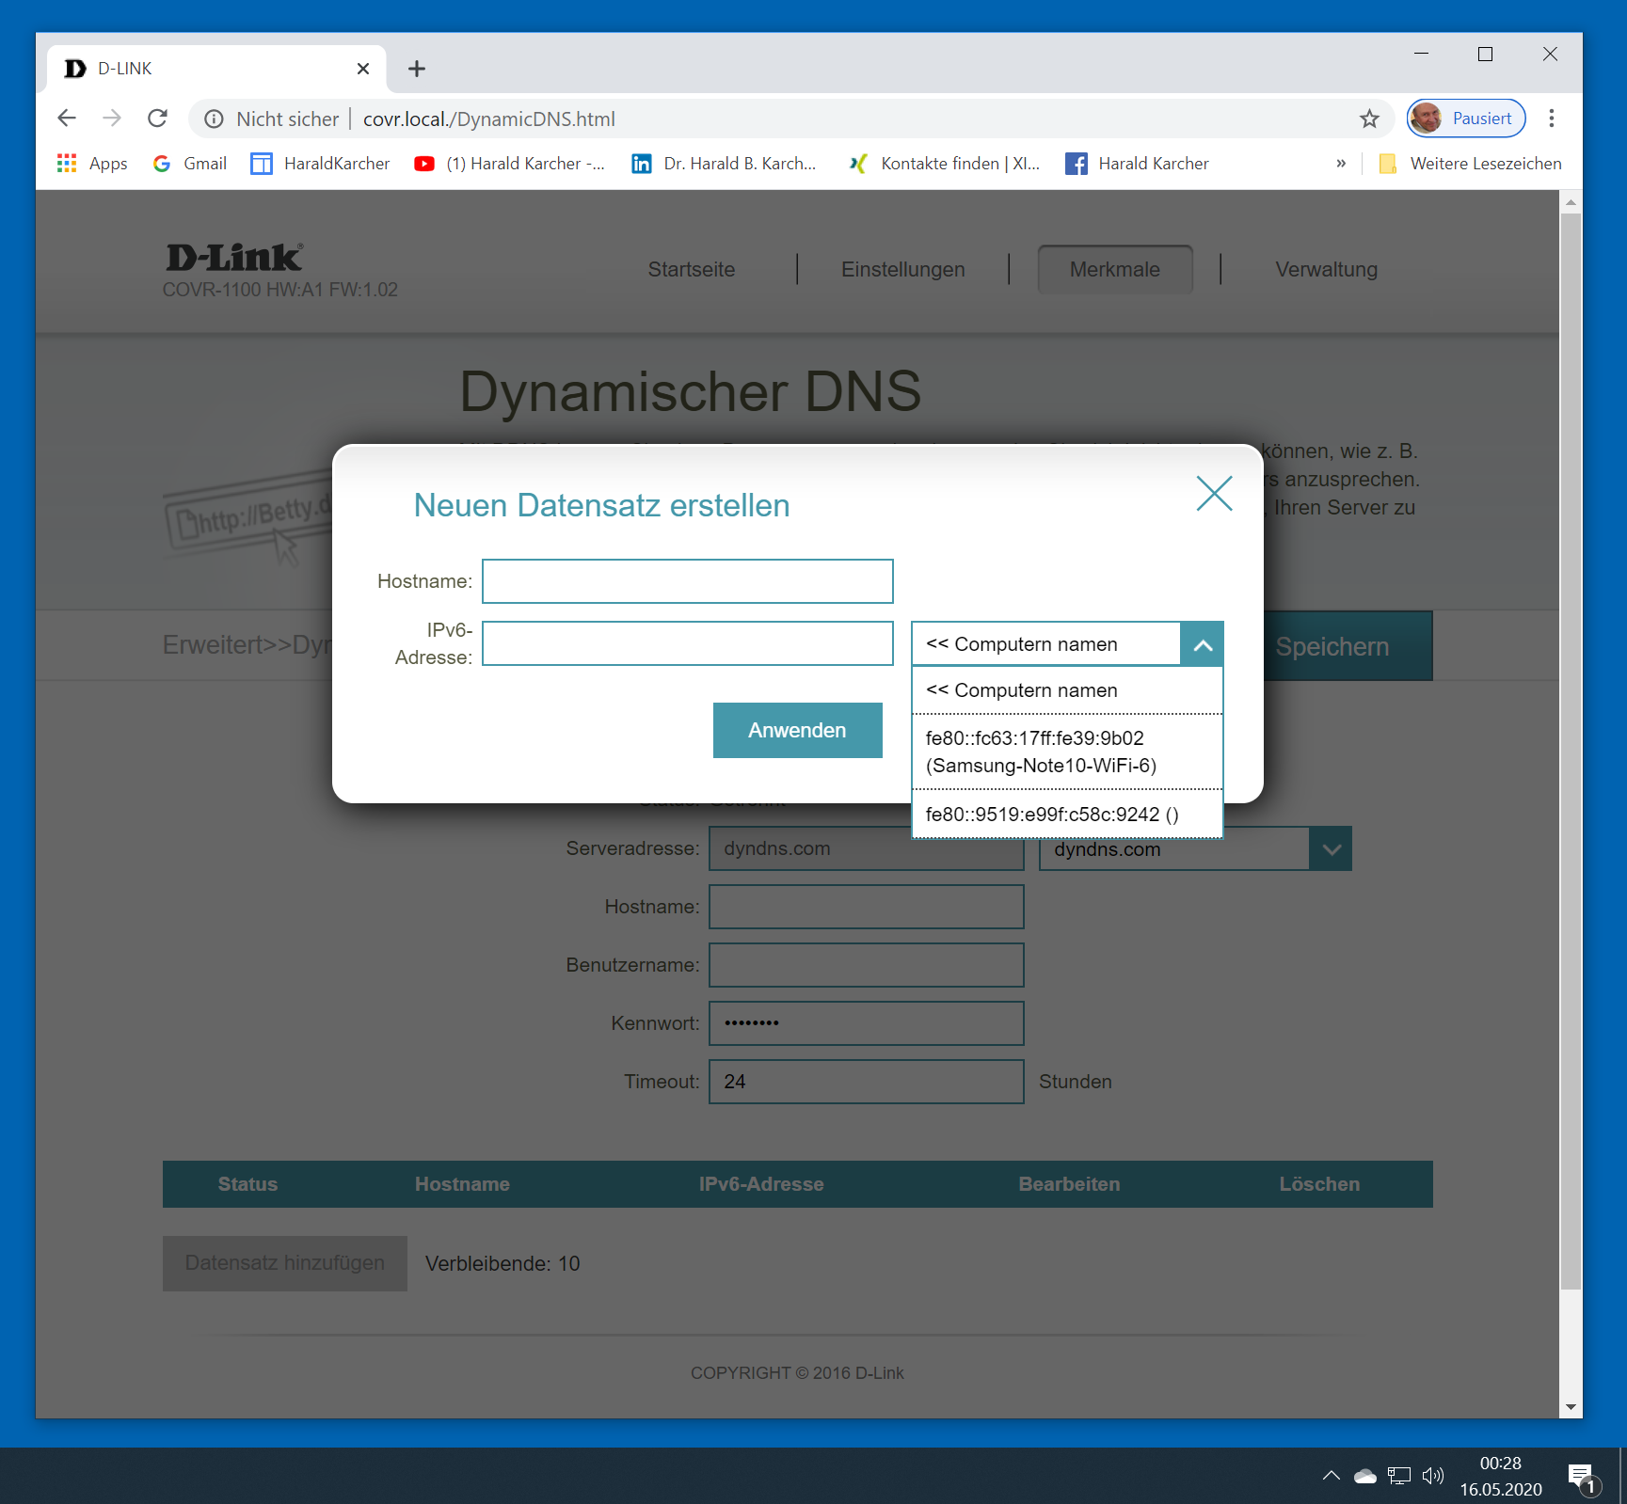Collapse the Computern namen dropdown arrow

point(1202,644)
